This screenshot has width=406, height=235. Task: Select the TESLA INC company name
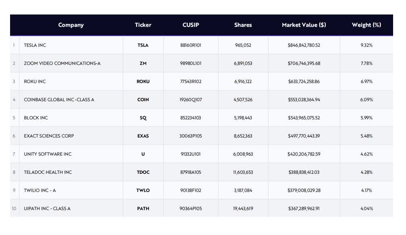coord(35,45)
